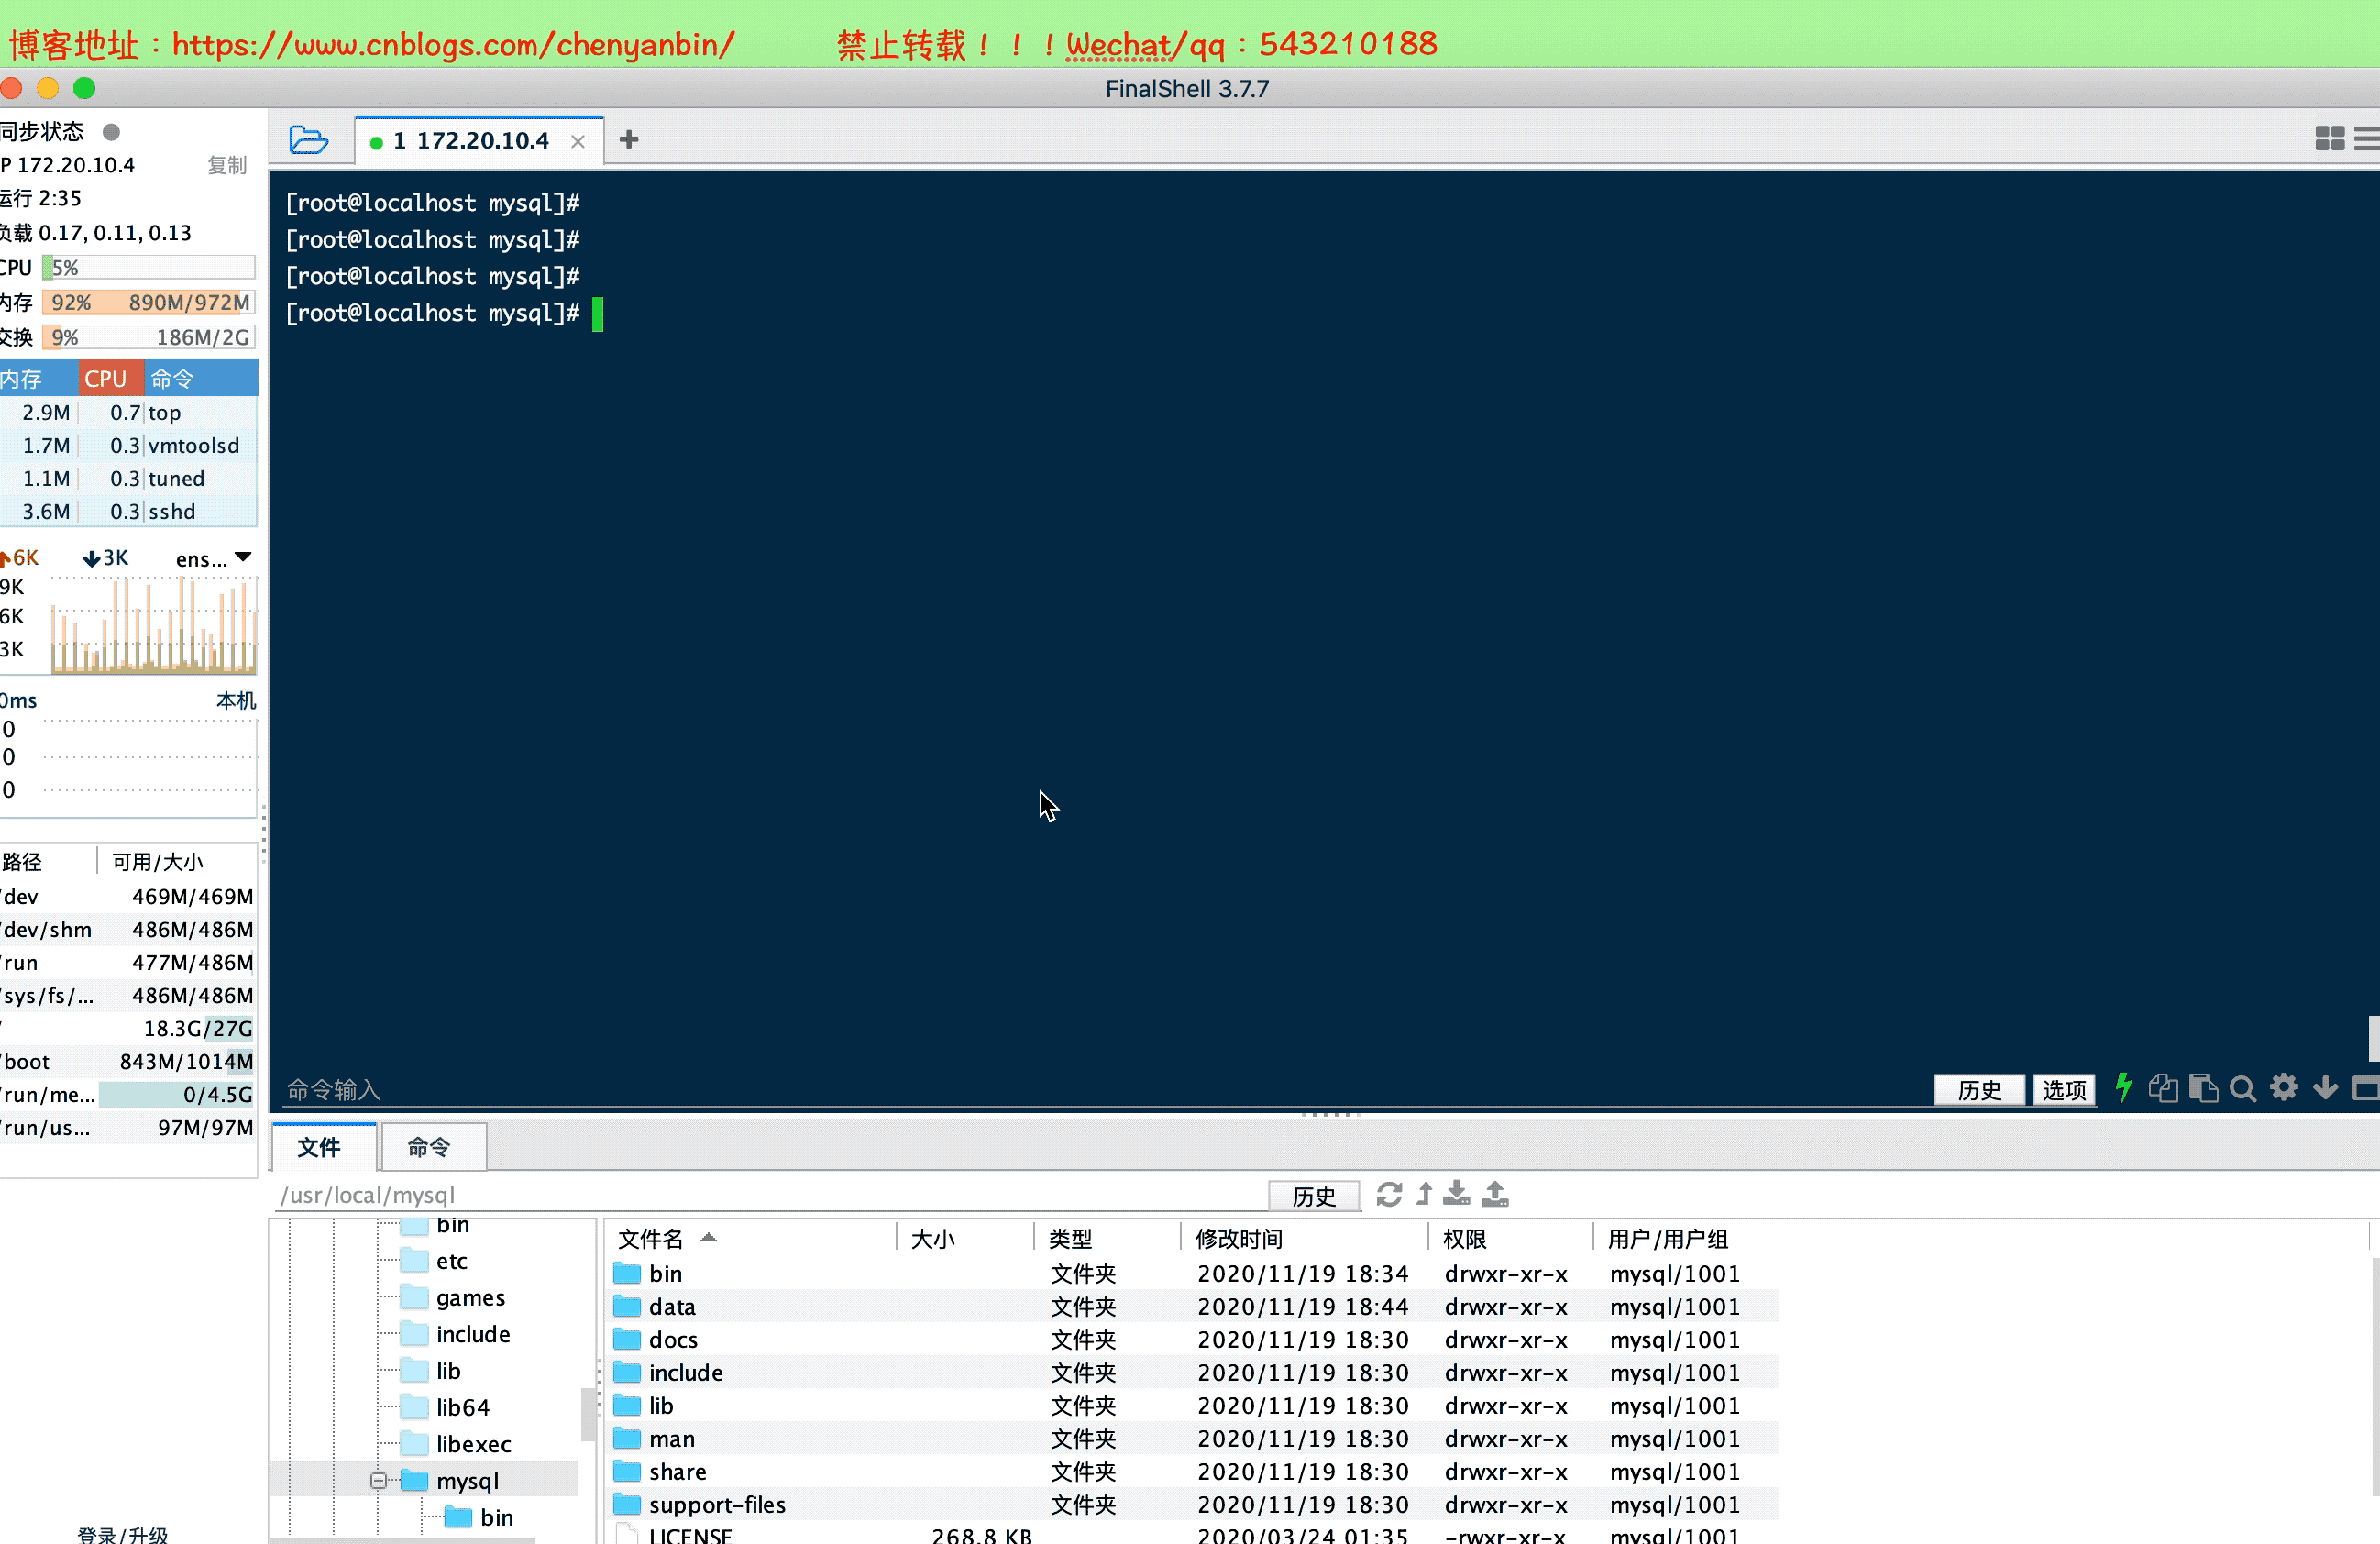Click the vmtoolsd process row

(x=129, y=446)
